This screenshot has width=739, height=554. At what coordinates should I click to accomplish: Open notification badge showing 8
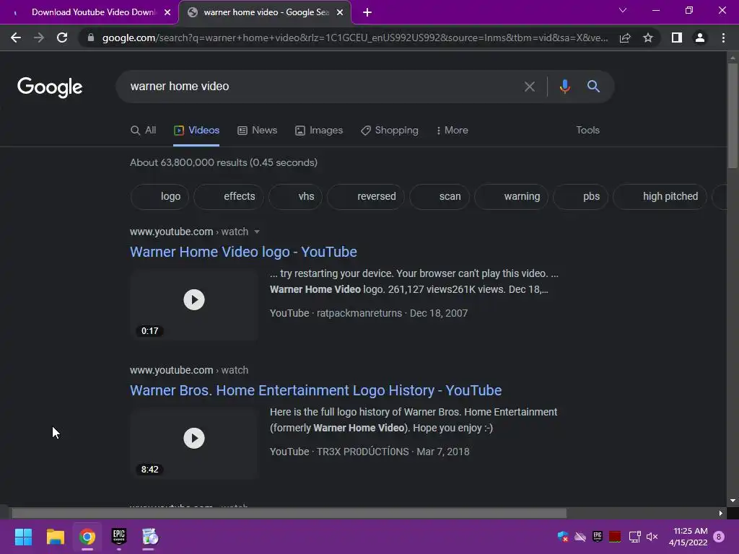tap(719, 537)
